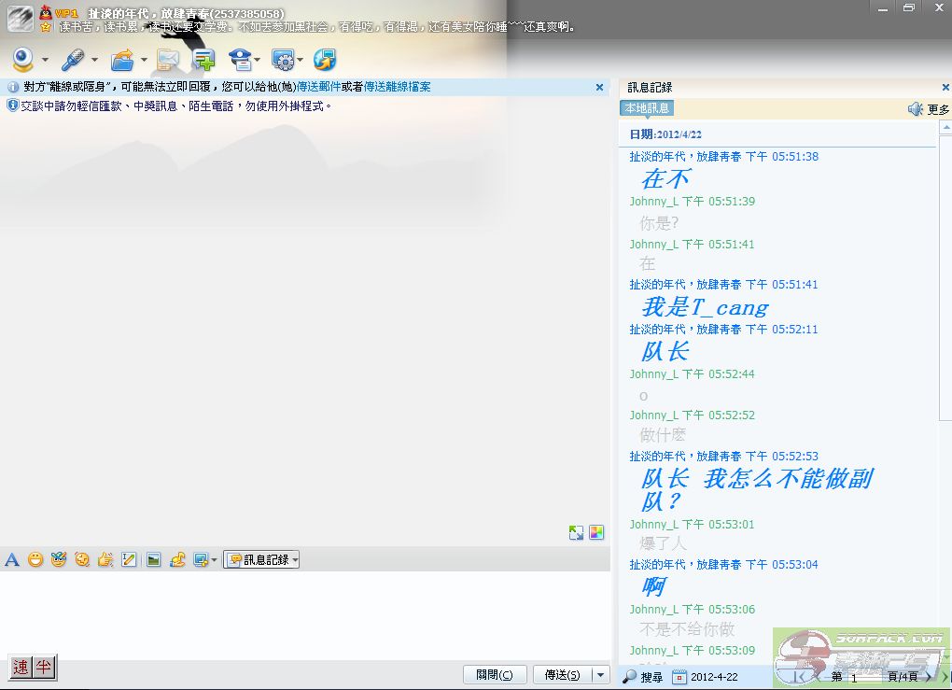
Task: Toggle the 訊息記錄 message history panel button
Action: tap(261, 560)
